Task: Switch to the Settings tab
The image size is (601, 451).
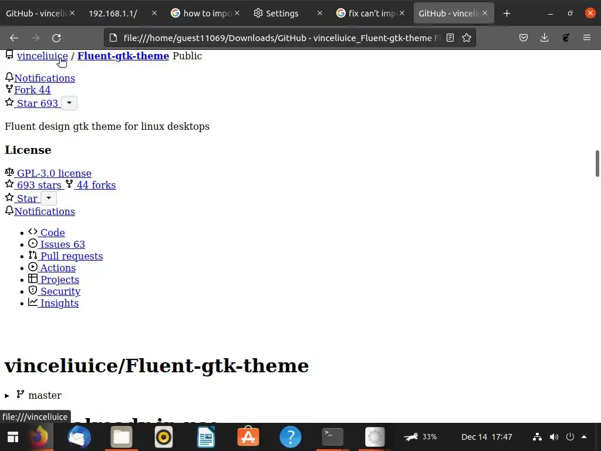Action: point(282,14)
